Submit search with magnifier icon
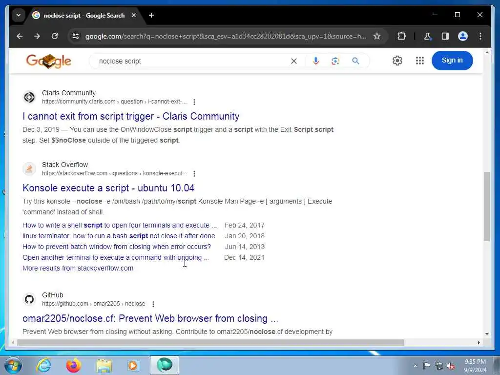This screenshot has height=375, width=500. click(355, 61)
